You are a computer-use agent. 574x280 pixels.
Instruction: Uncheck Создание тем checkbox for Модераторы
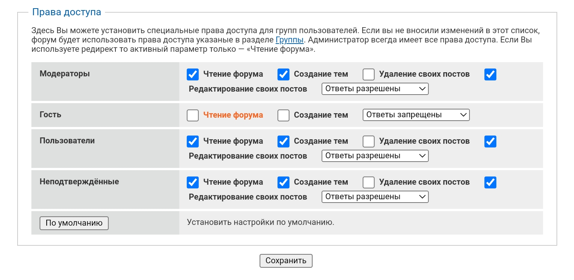[x=283, y=74]
